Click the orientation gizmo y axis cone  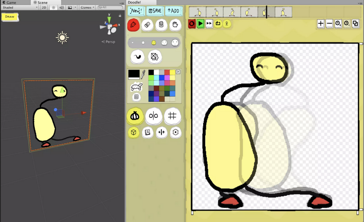pyautogui.click(x=109, y=20)
